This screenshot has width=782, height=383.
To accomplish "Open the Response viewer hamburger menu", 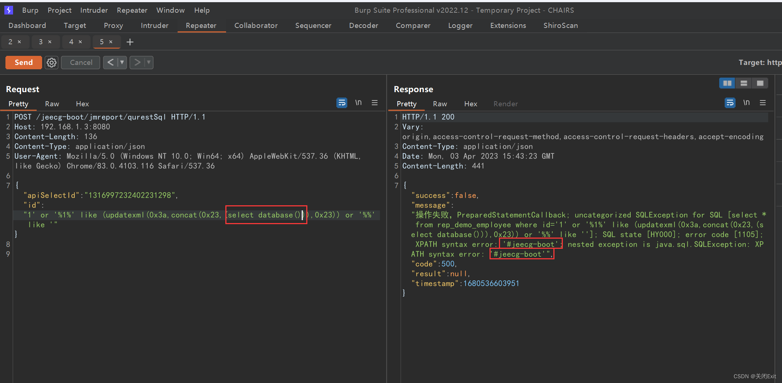I will [x=763, y=103].
